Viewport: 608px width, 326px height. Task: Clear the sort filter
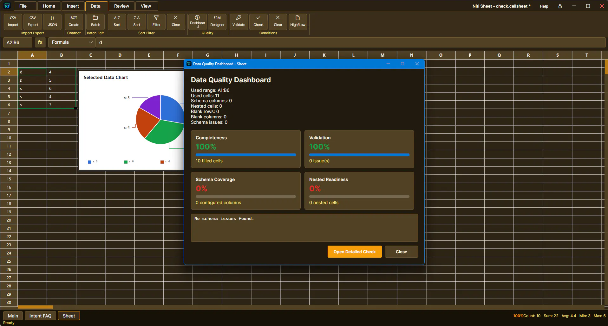tap(176, 22)
